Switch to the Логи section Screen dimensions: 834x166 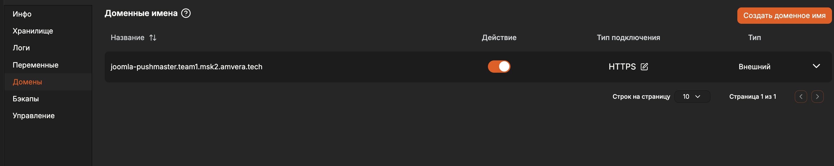click(x=21, y=48)
